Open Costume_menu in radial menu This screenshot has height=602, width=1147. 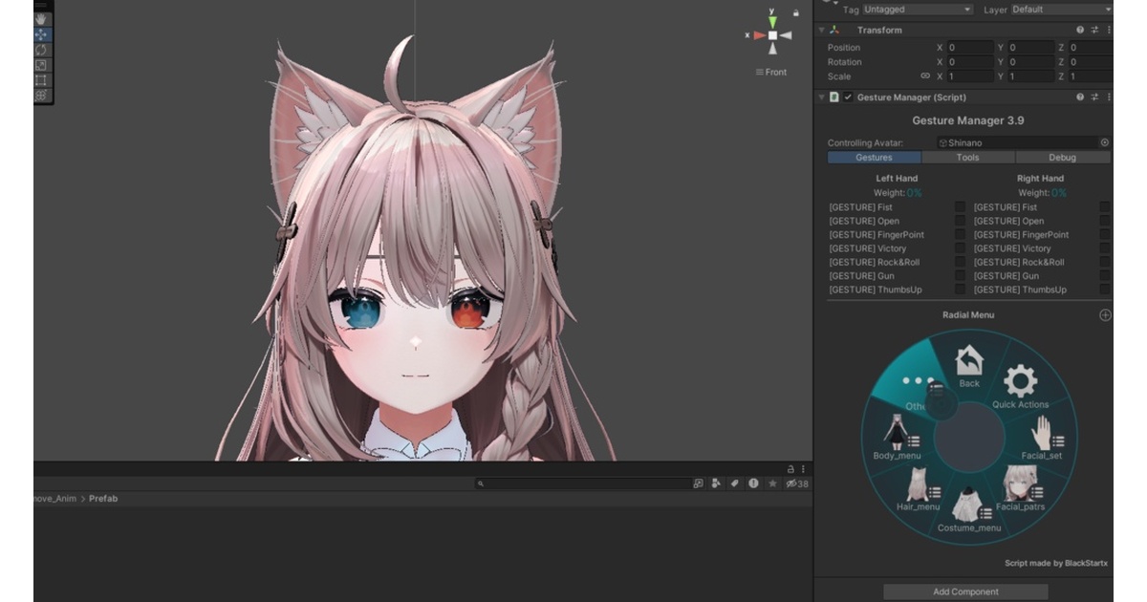point(969,509)
